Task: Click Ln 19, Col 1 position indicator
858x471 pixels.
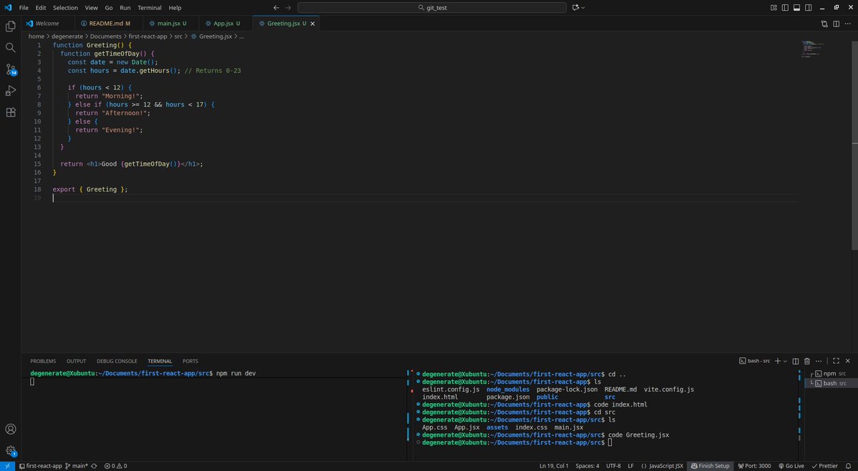Action: (x=554, y=466)
